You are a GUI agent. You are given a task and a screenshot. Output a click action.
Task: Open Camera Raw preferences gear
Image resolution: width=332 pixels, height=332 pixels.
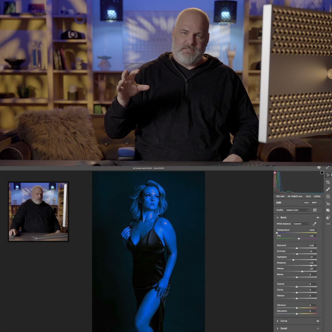point(319,168)
